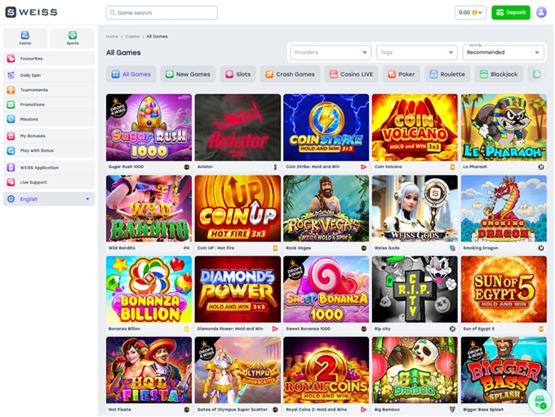Open the Tags filter dropdown

click(x=416, y=52)
